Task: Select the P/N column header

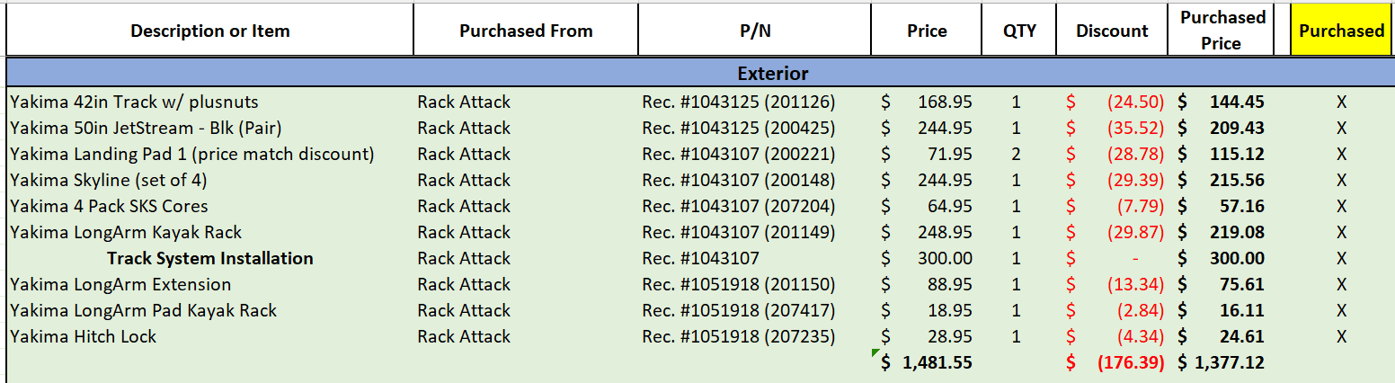Action: pos(754,31)
